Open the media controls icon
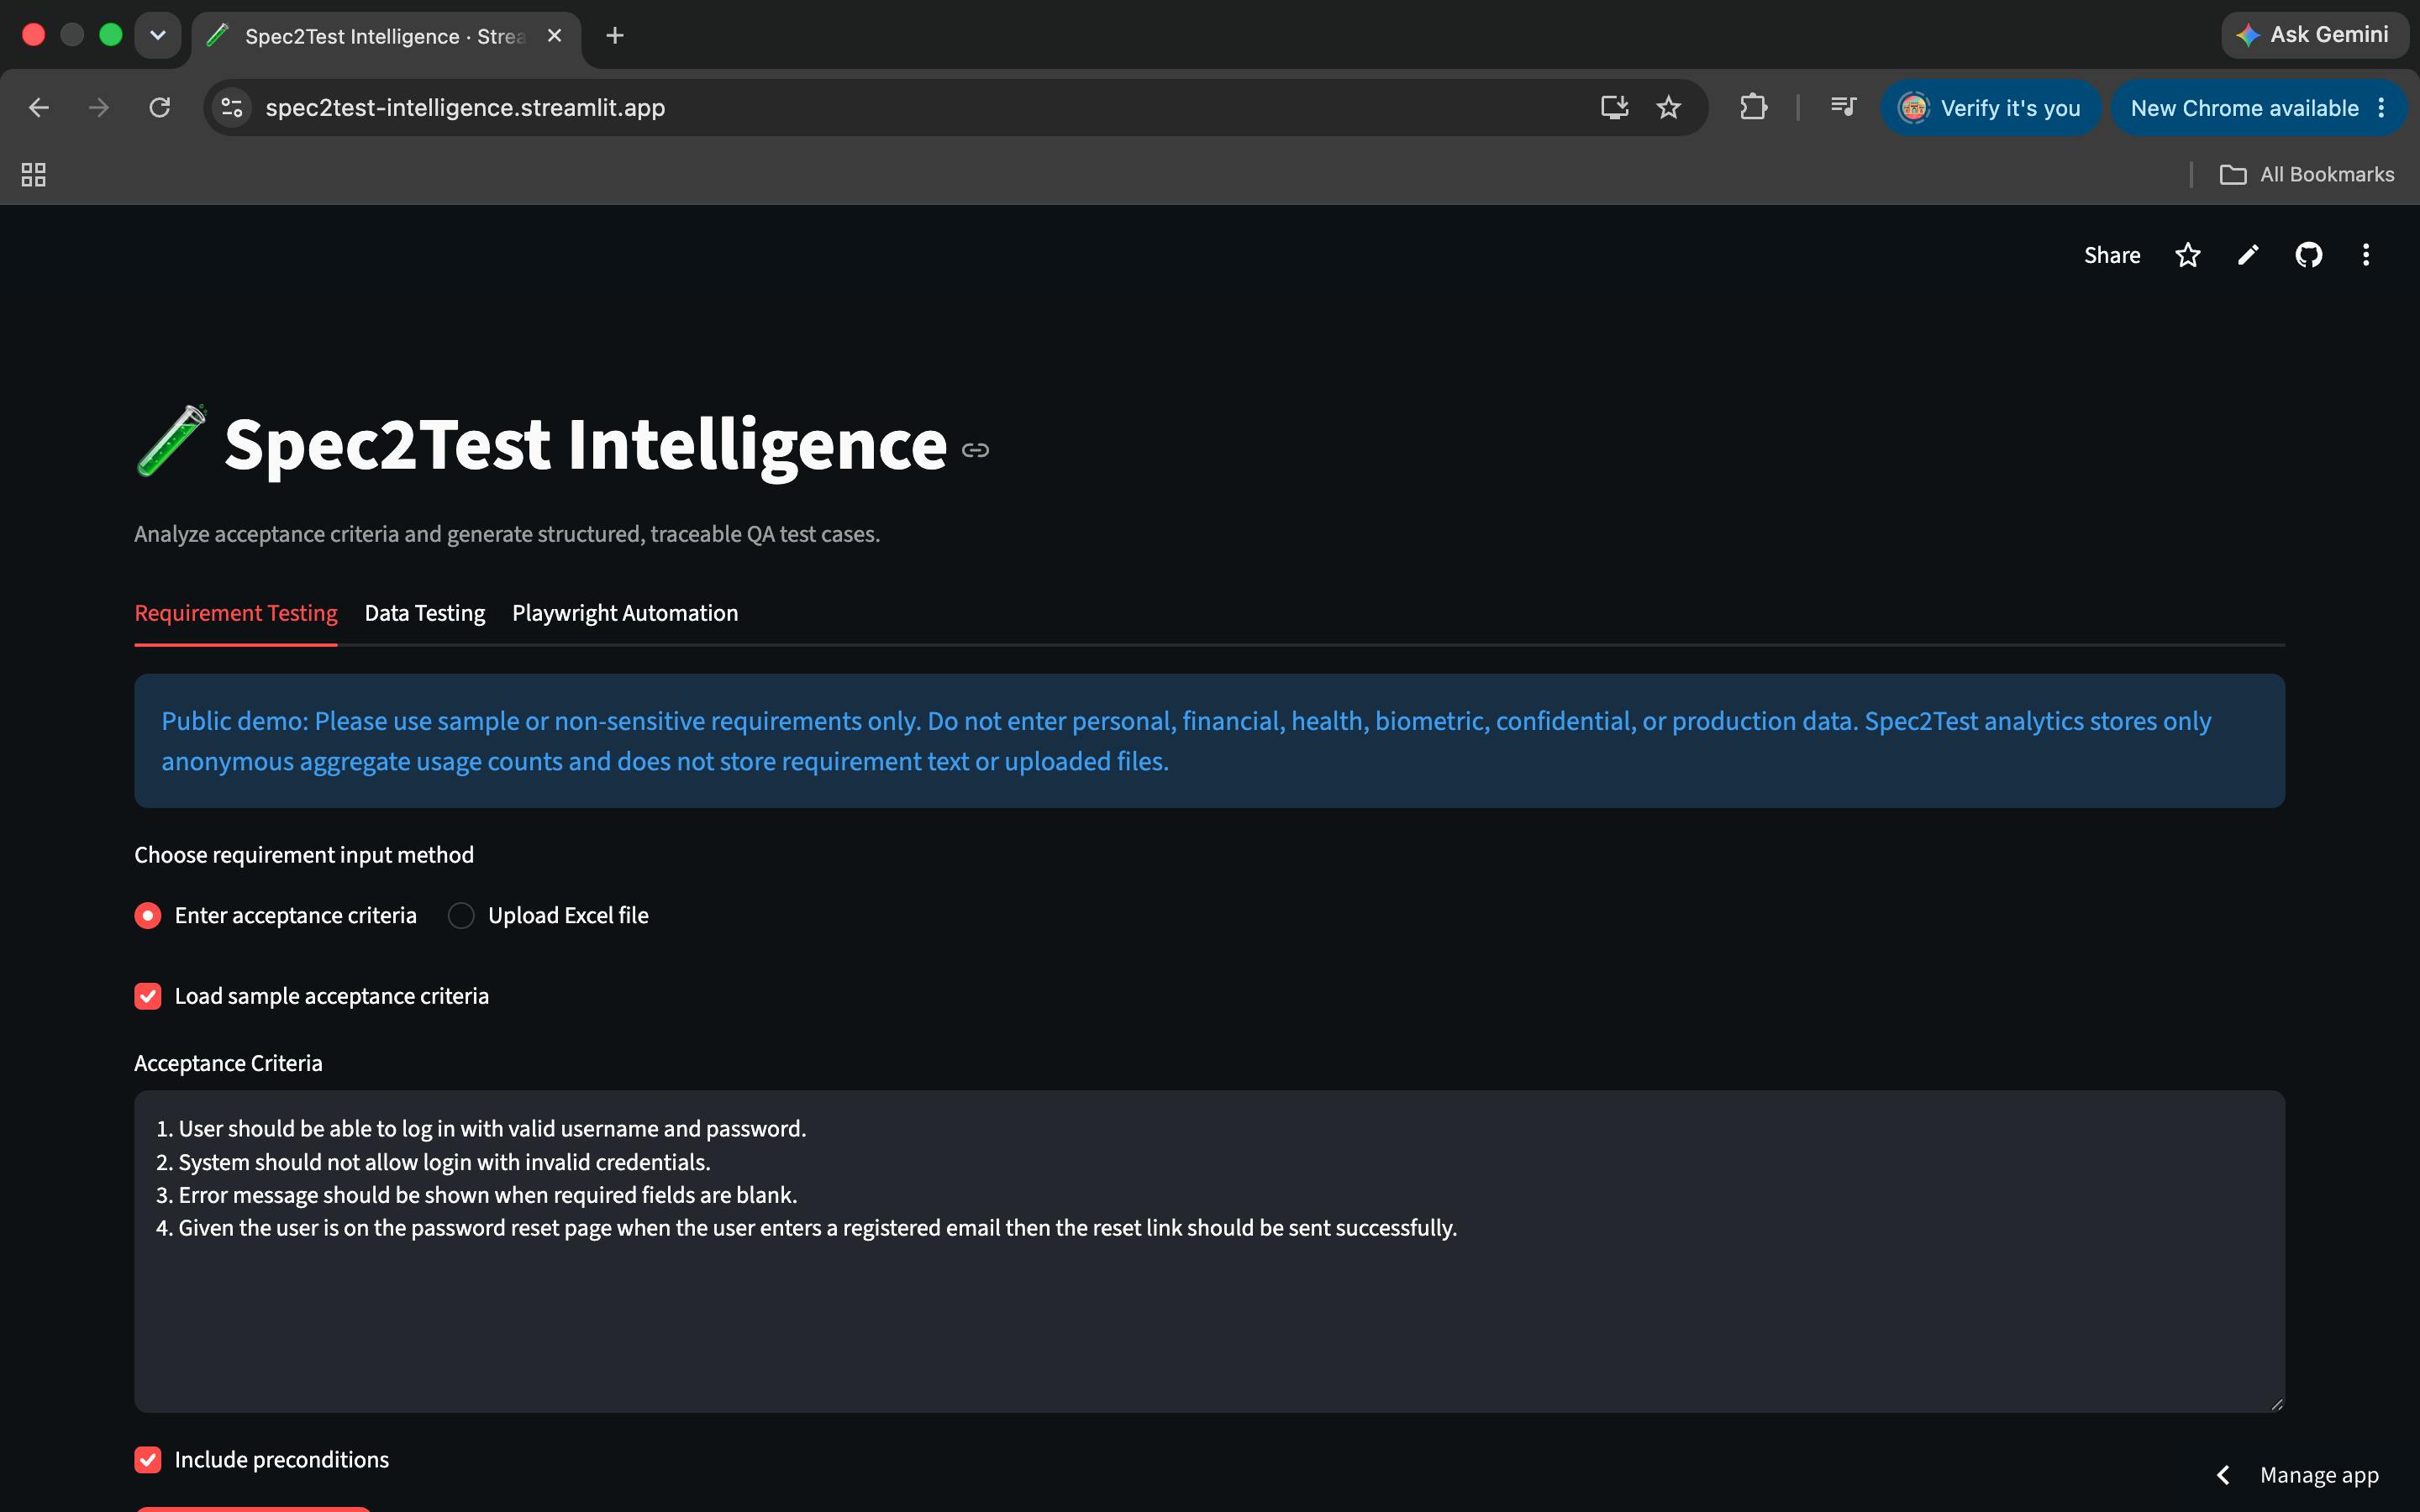The width and height of the screenshot is (2420, 1512). [x=1843, y=106]
